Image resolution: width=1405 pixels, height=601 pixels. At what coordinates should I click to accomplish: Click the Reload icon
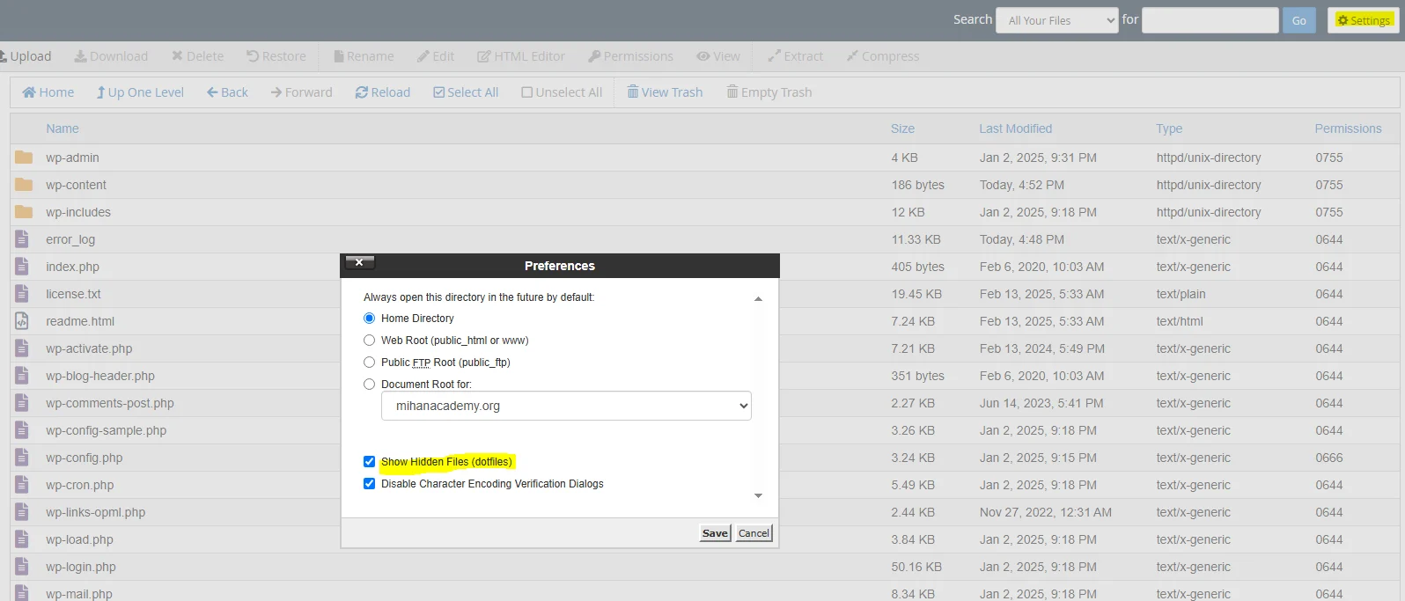362,92
